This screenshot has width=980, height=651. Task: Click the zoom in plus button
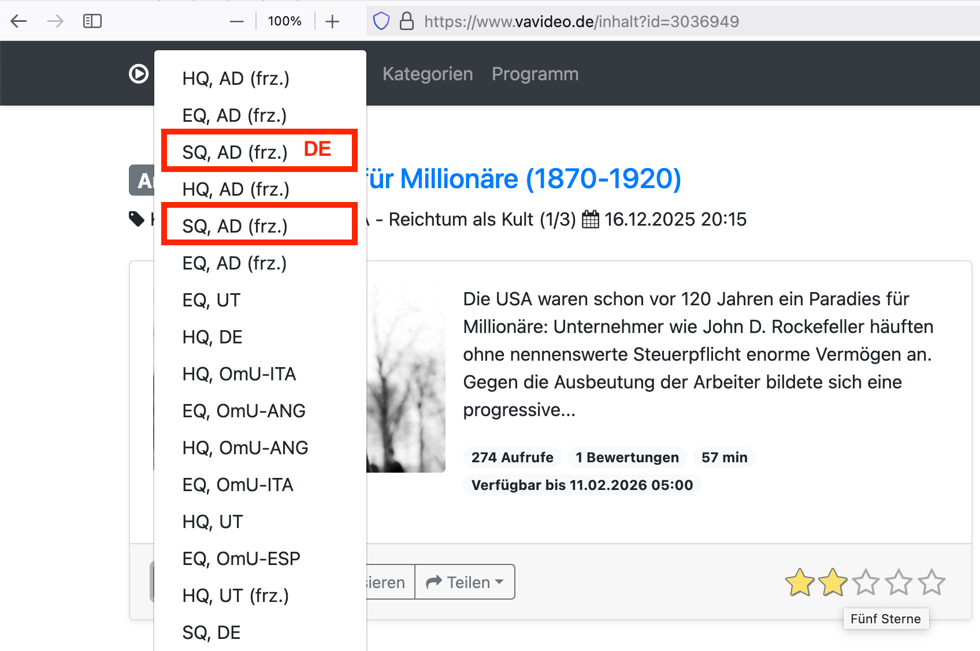point(332,21)
